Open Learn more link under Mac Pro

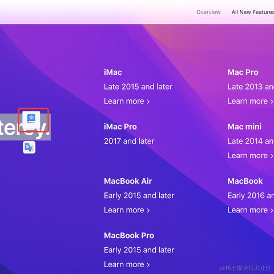[x=251, y=101]
